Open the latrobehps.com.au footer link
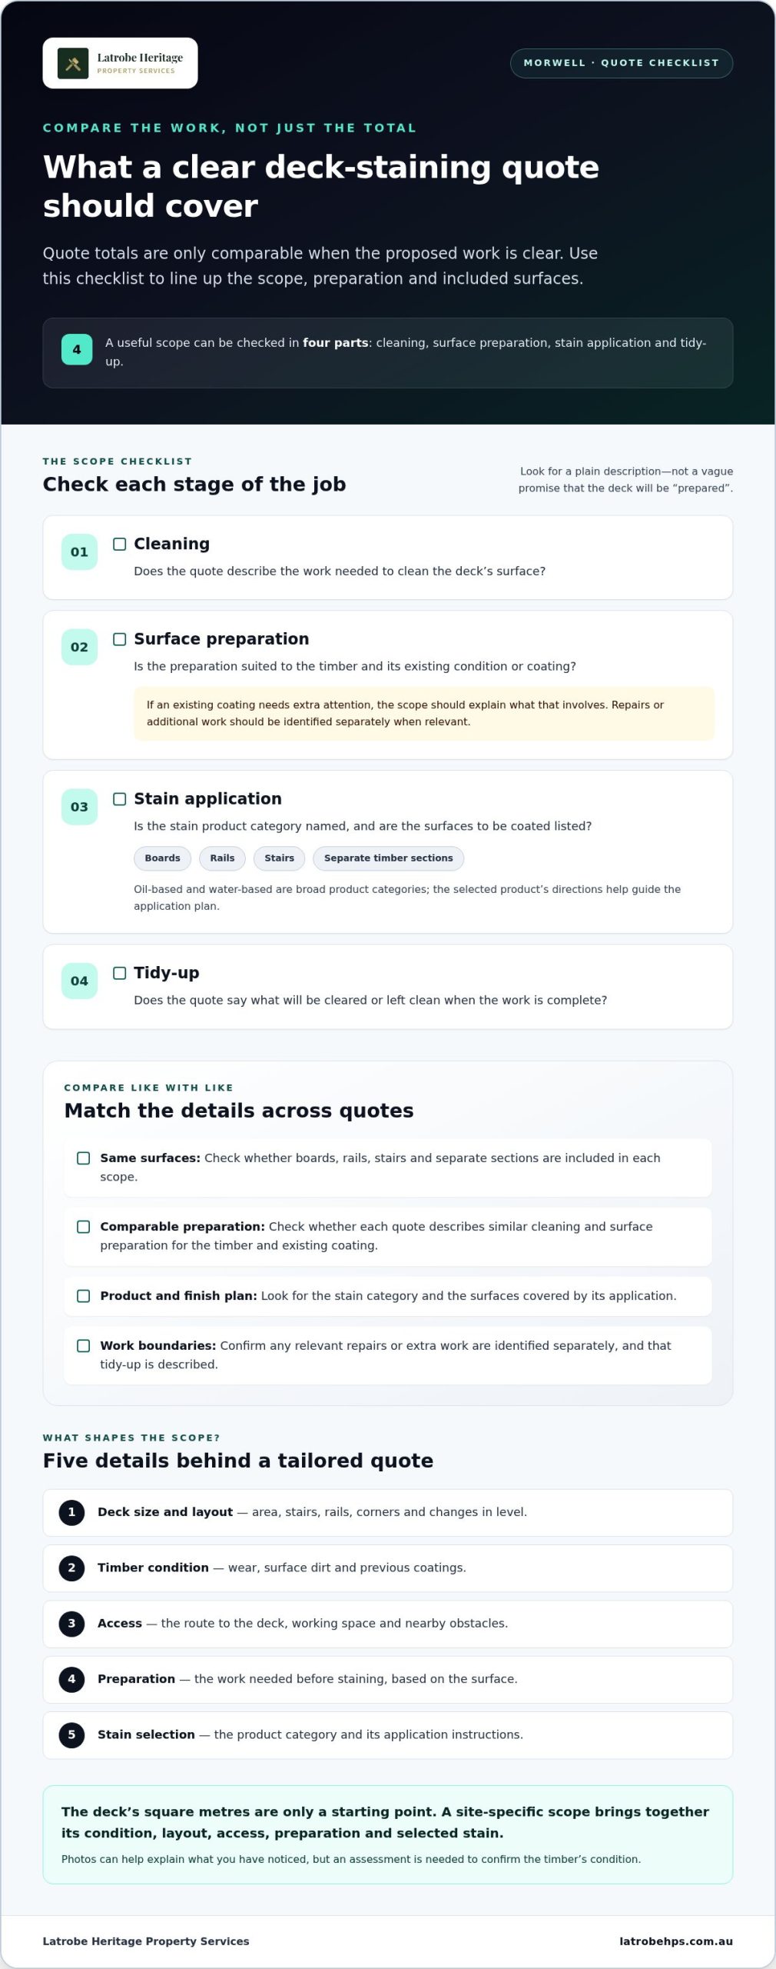Viewport: 776px width, 1969px height. 676,1941
